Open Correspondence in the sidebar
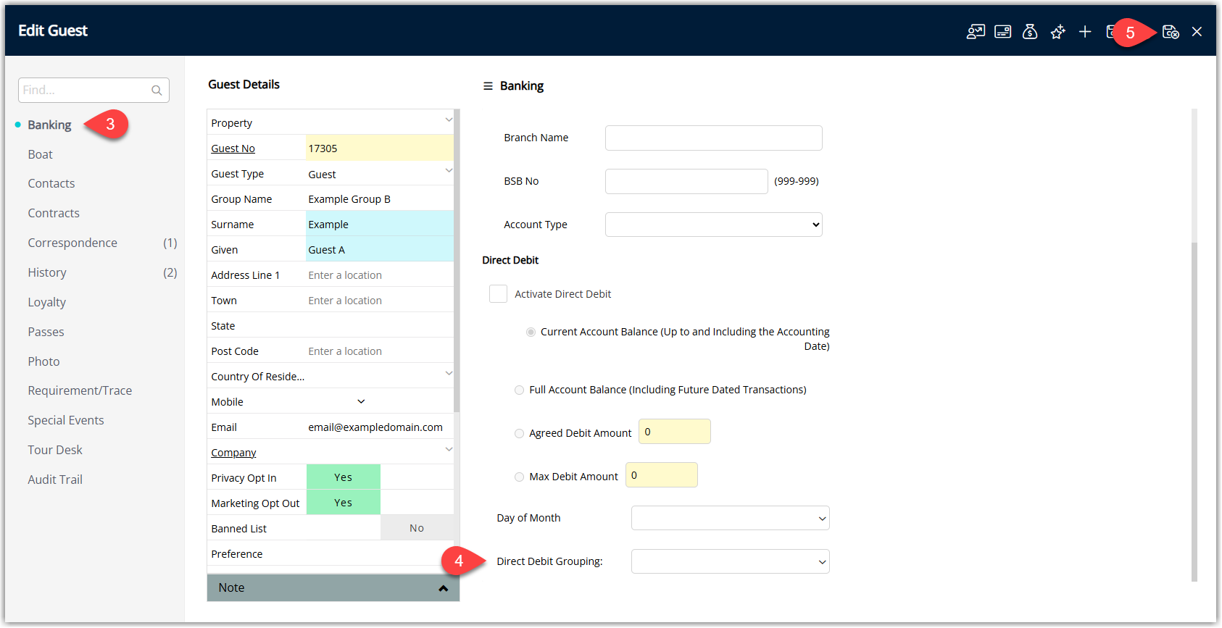Screen dimensions: 1222x628 [72, 243]
